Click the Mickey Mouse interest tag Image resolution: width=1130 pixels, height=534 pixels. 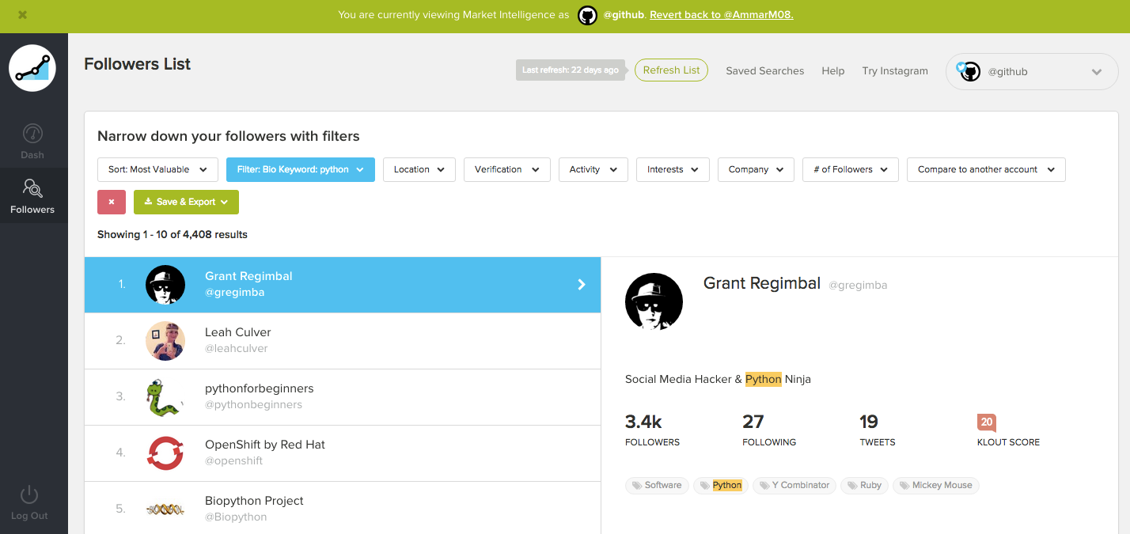[936, 485]
